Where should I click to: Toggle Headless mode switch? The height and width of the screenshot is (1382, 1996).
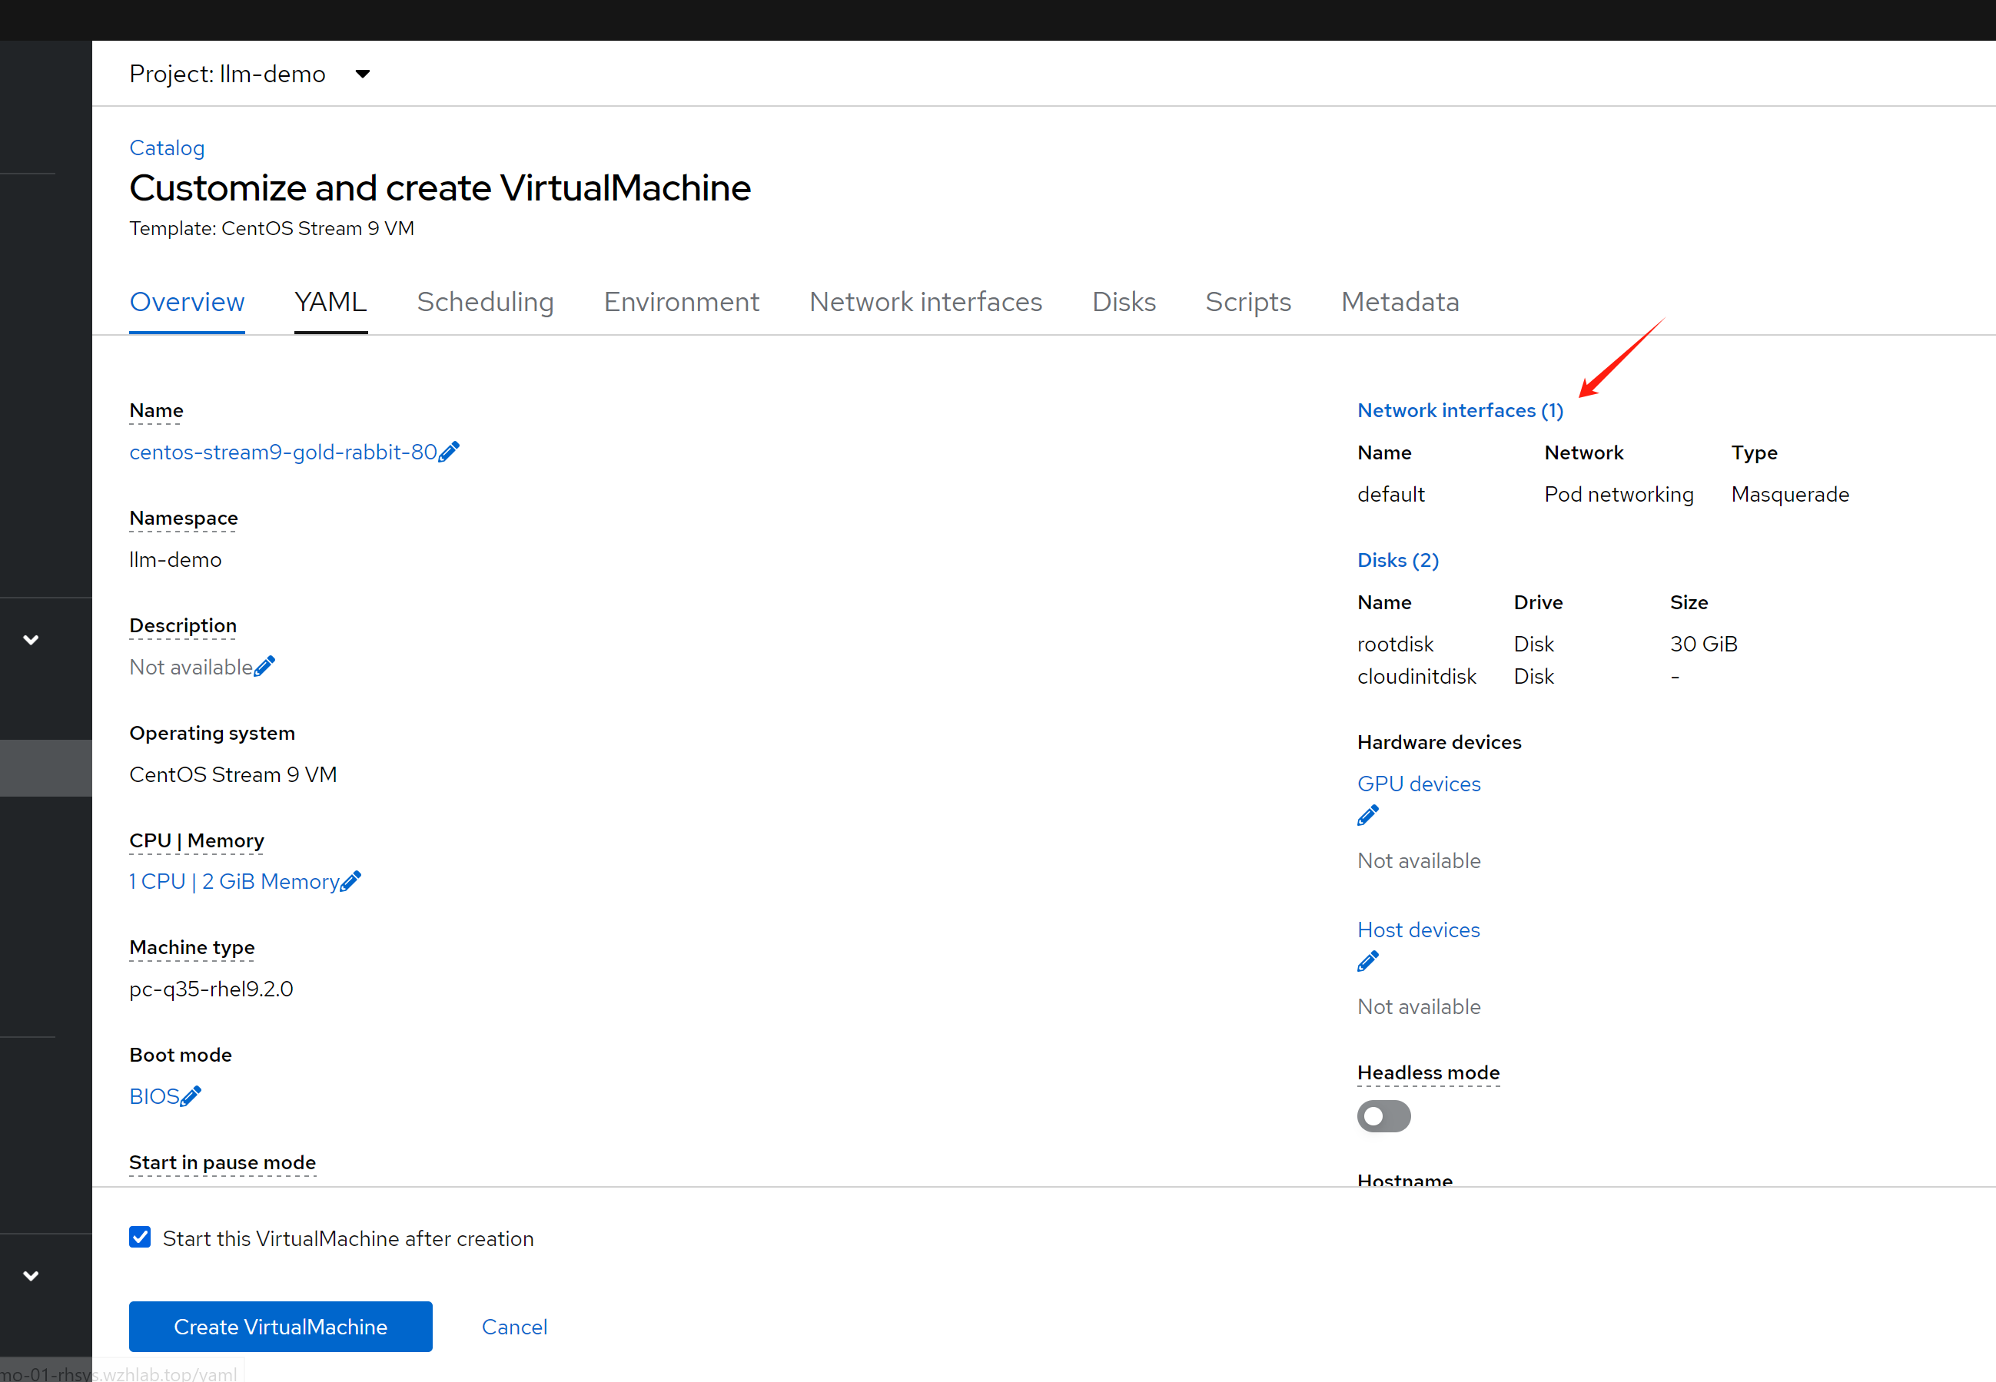point(1383,1116)
